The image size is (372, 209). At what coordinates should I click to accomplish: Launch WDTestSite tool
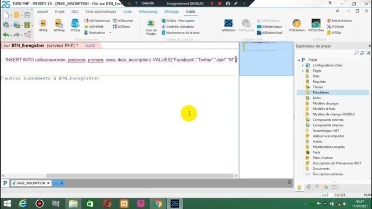[316, 26]
